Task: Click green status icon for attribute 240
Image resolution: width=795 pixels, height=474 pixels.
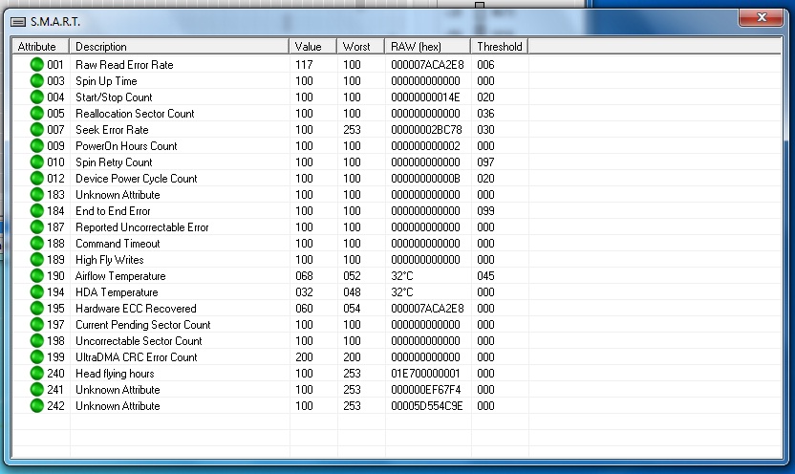Action: pyautogui.click(x=37, y=373)
